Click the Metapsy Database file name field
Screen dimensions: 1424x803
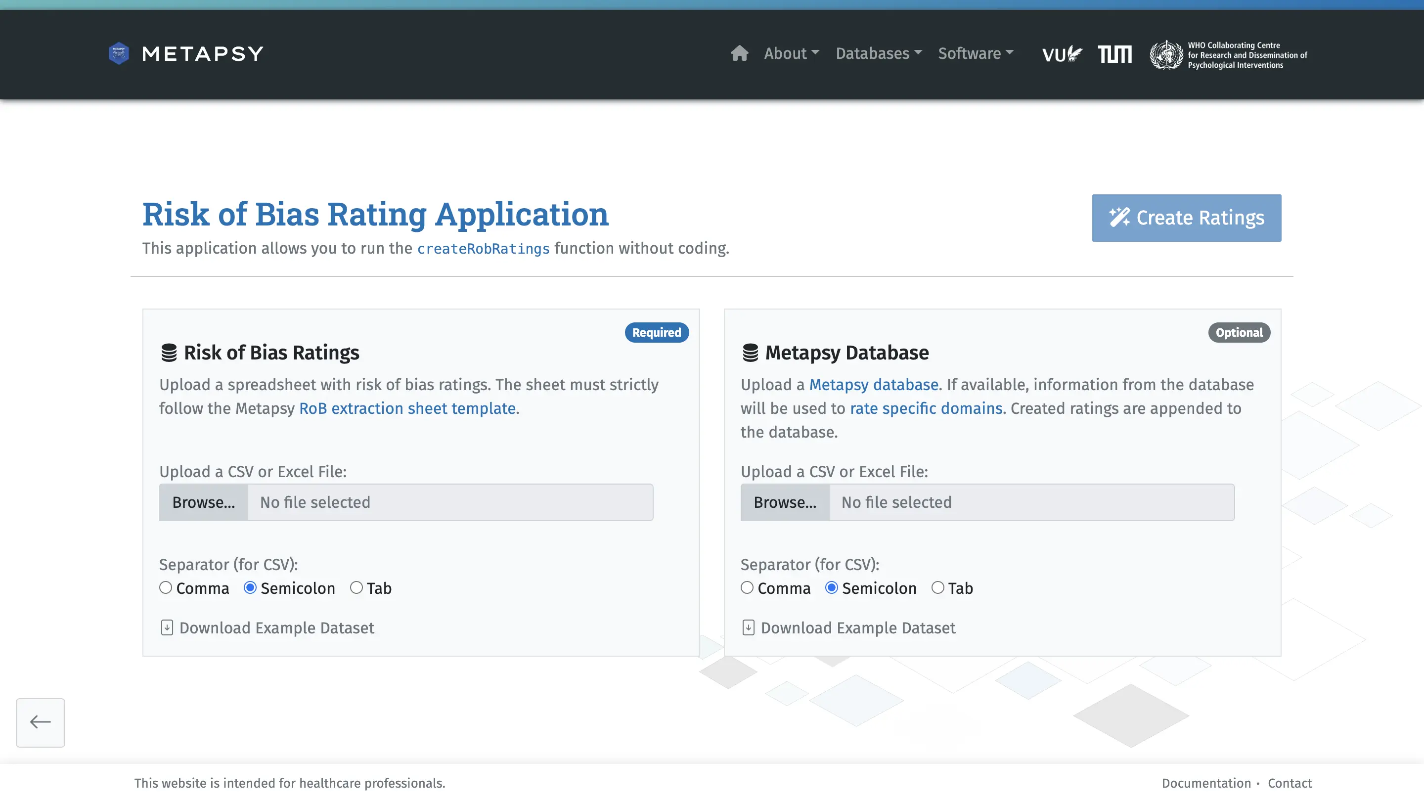coord(1032,502)
